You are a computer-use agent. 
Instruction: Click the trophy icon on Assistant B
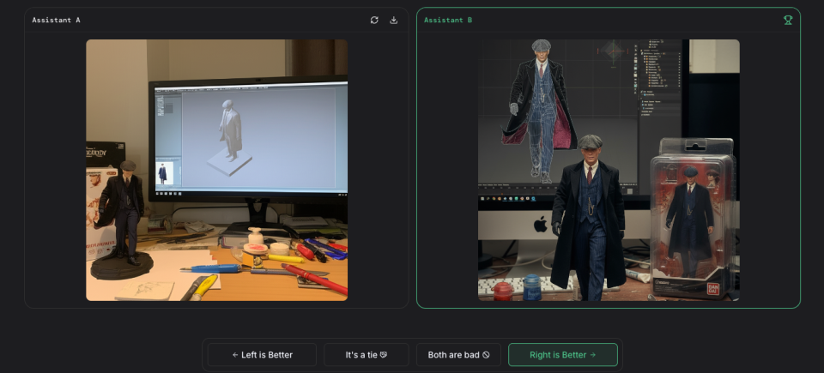pyautogui.click(x=788, y=20)
